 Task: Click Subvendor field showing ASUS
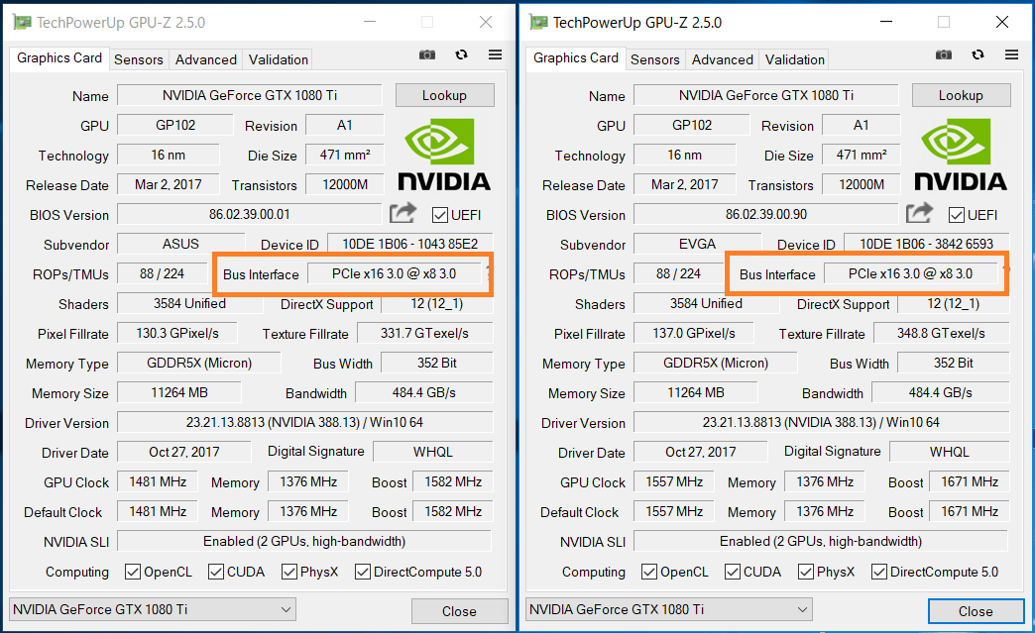(180, 244)
